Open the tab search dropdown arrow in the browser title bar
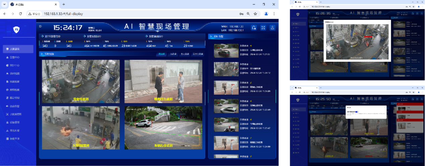Viewport: 425px width, 166px height. pyautogui.click(x=4, y=4)
